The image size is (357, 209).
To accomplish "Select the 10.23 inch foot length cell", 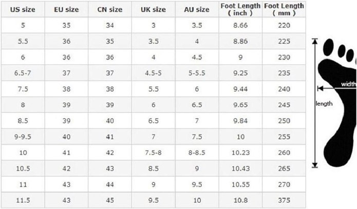I will pos(240,153).
